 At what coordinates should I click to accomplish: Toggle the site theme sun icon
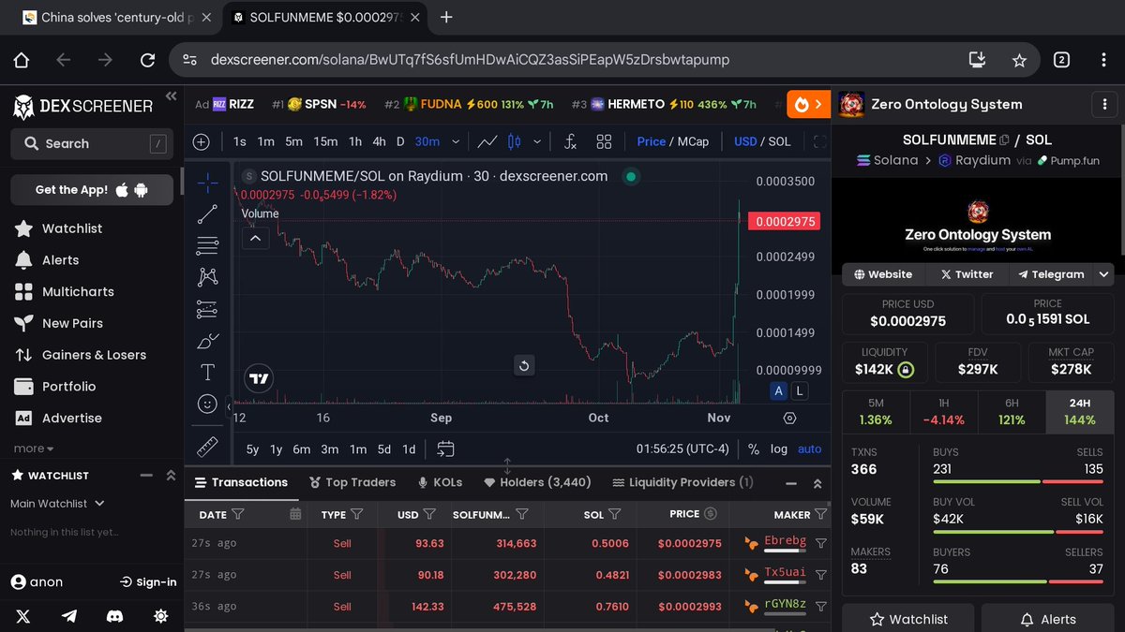pyautogui.click(x=161, y=615)
